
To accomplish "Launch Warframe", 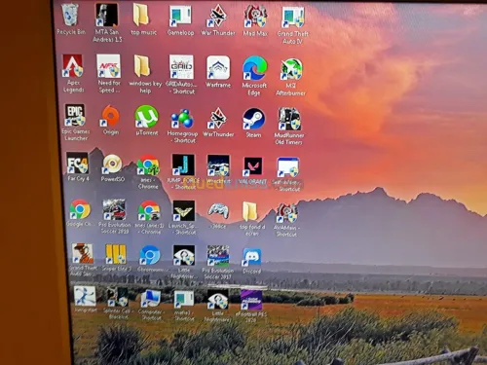I will pos(218,68).
